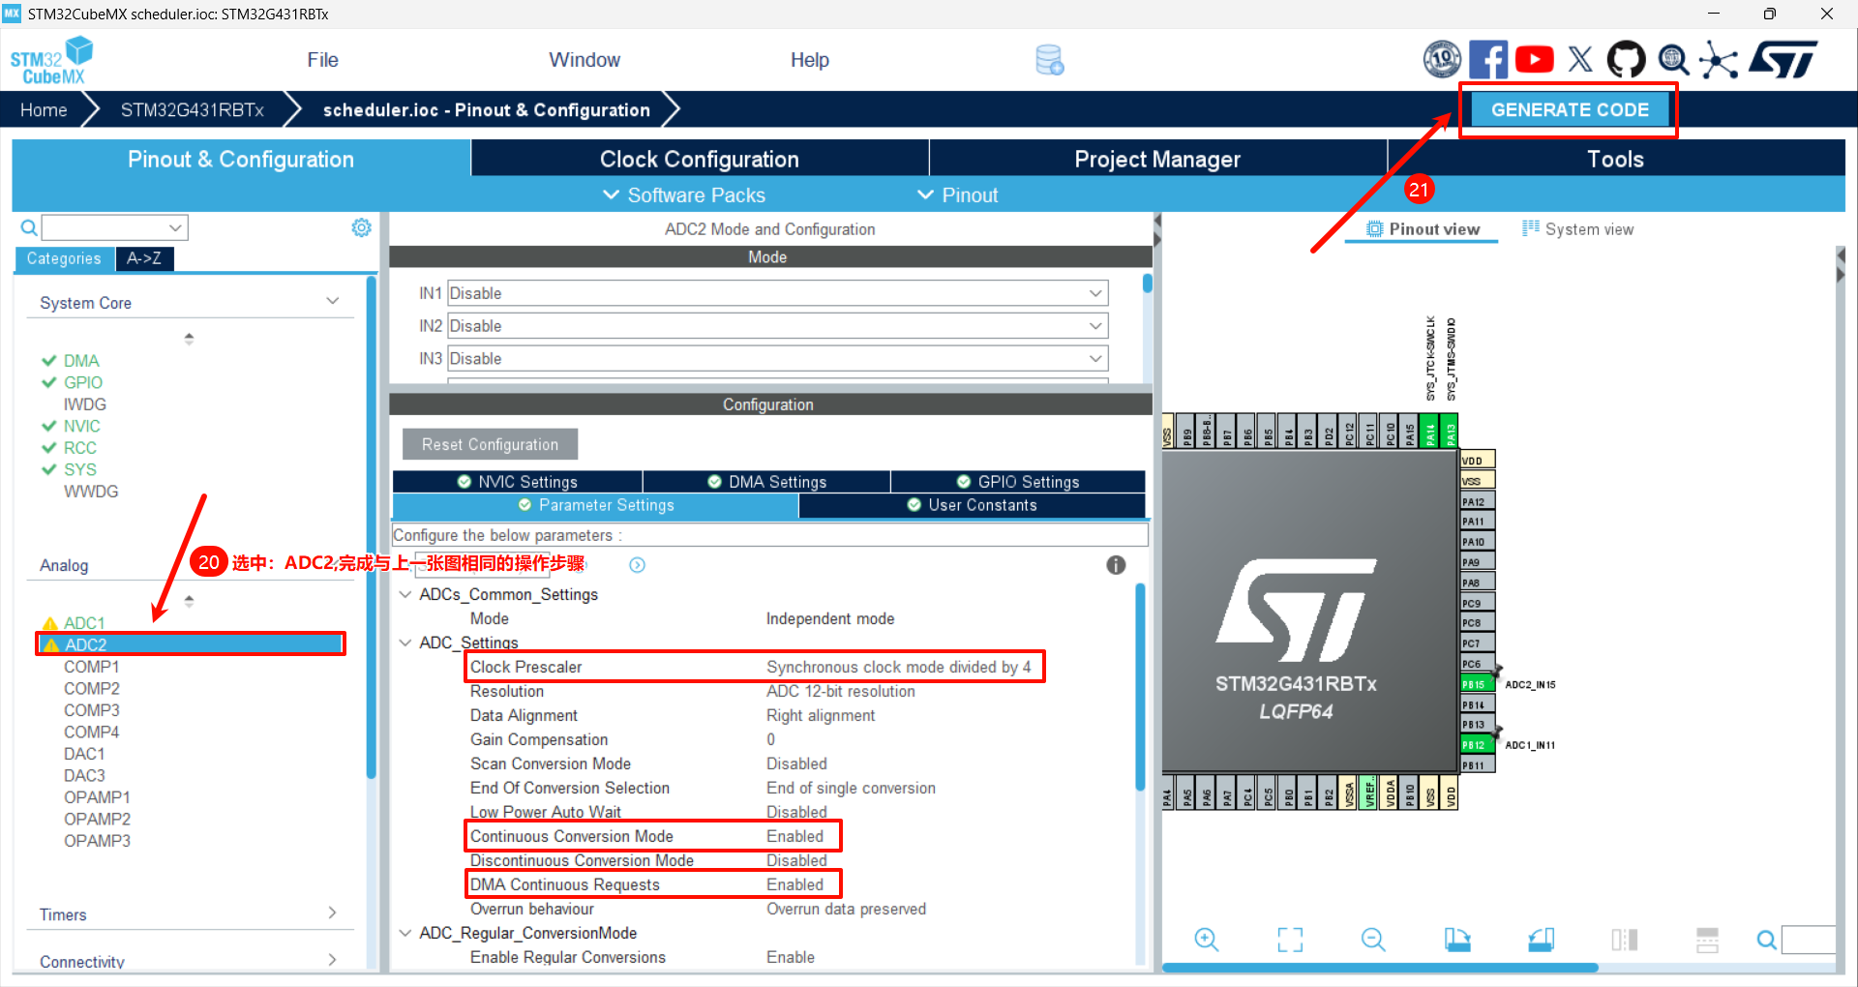Switch to Project Manager tab

1157,159
